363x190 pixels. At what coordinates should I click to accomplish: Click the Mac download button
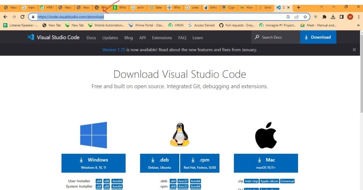[x=266, y=163]
